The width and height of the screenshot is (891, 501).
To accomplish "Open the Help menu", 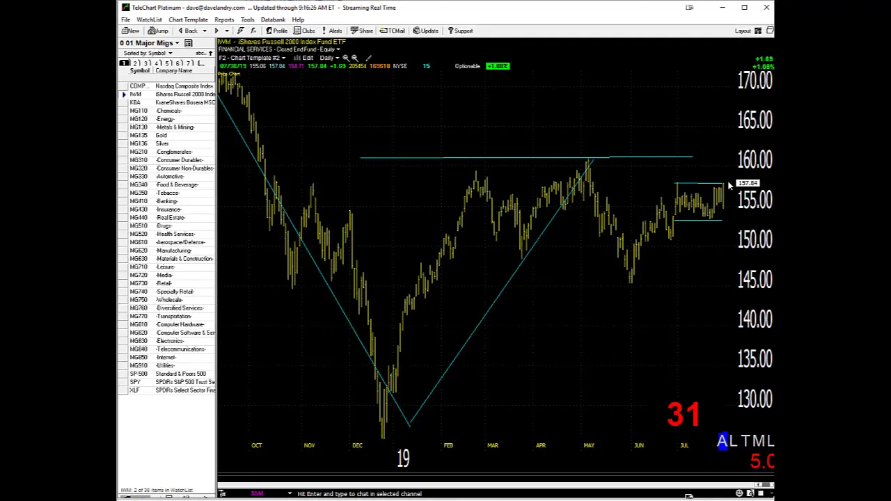I will [298, 19].
